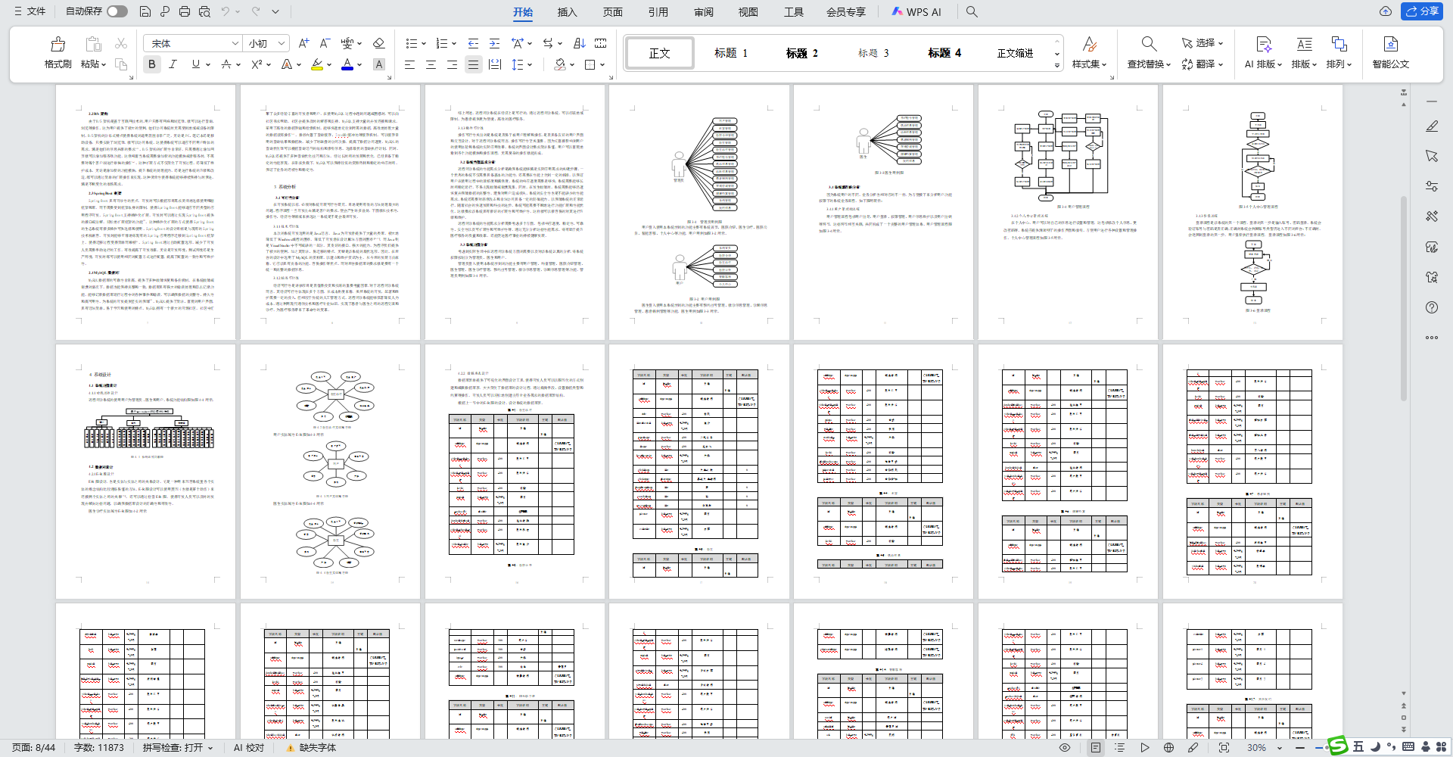Open the zoom percentage dropdown arrow
This screenshot has width=1453, height=757.
click(1280, 748)
